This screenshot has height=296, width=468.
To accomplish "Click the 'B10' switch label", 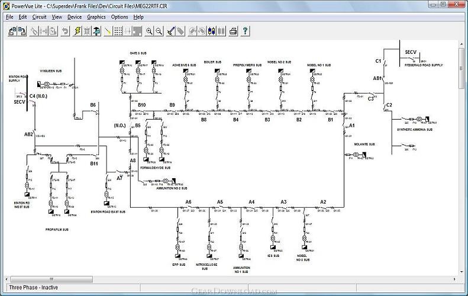I will pos(142,105).
